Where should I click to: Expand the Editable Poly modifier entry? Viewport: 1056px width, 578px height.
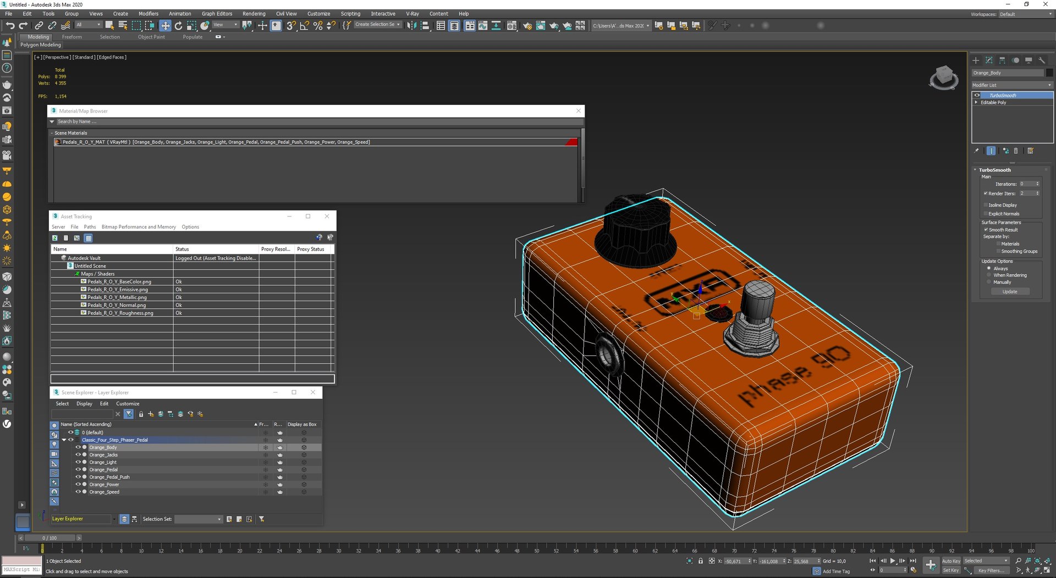tap(977, 102)
